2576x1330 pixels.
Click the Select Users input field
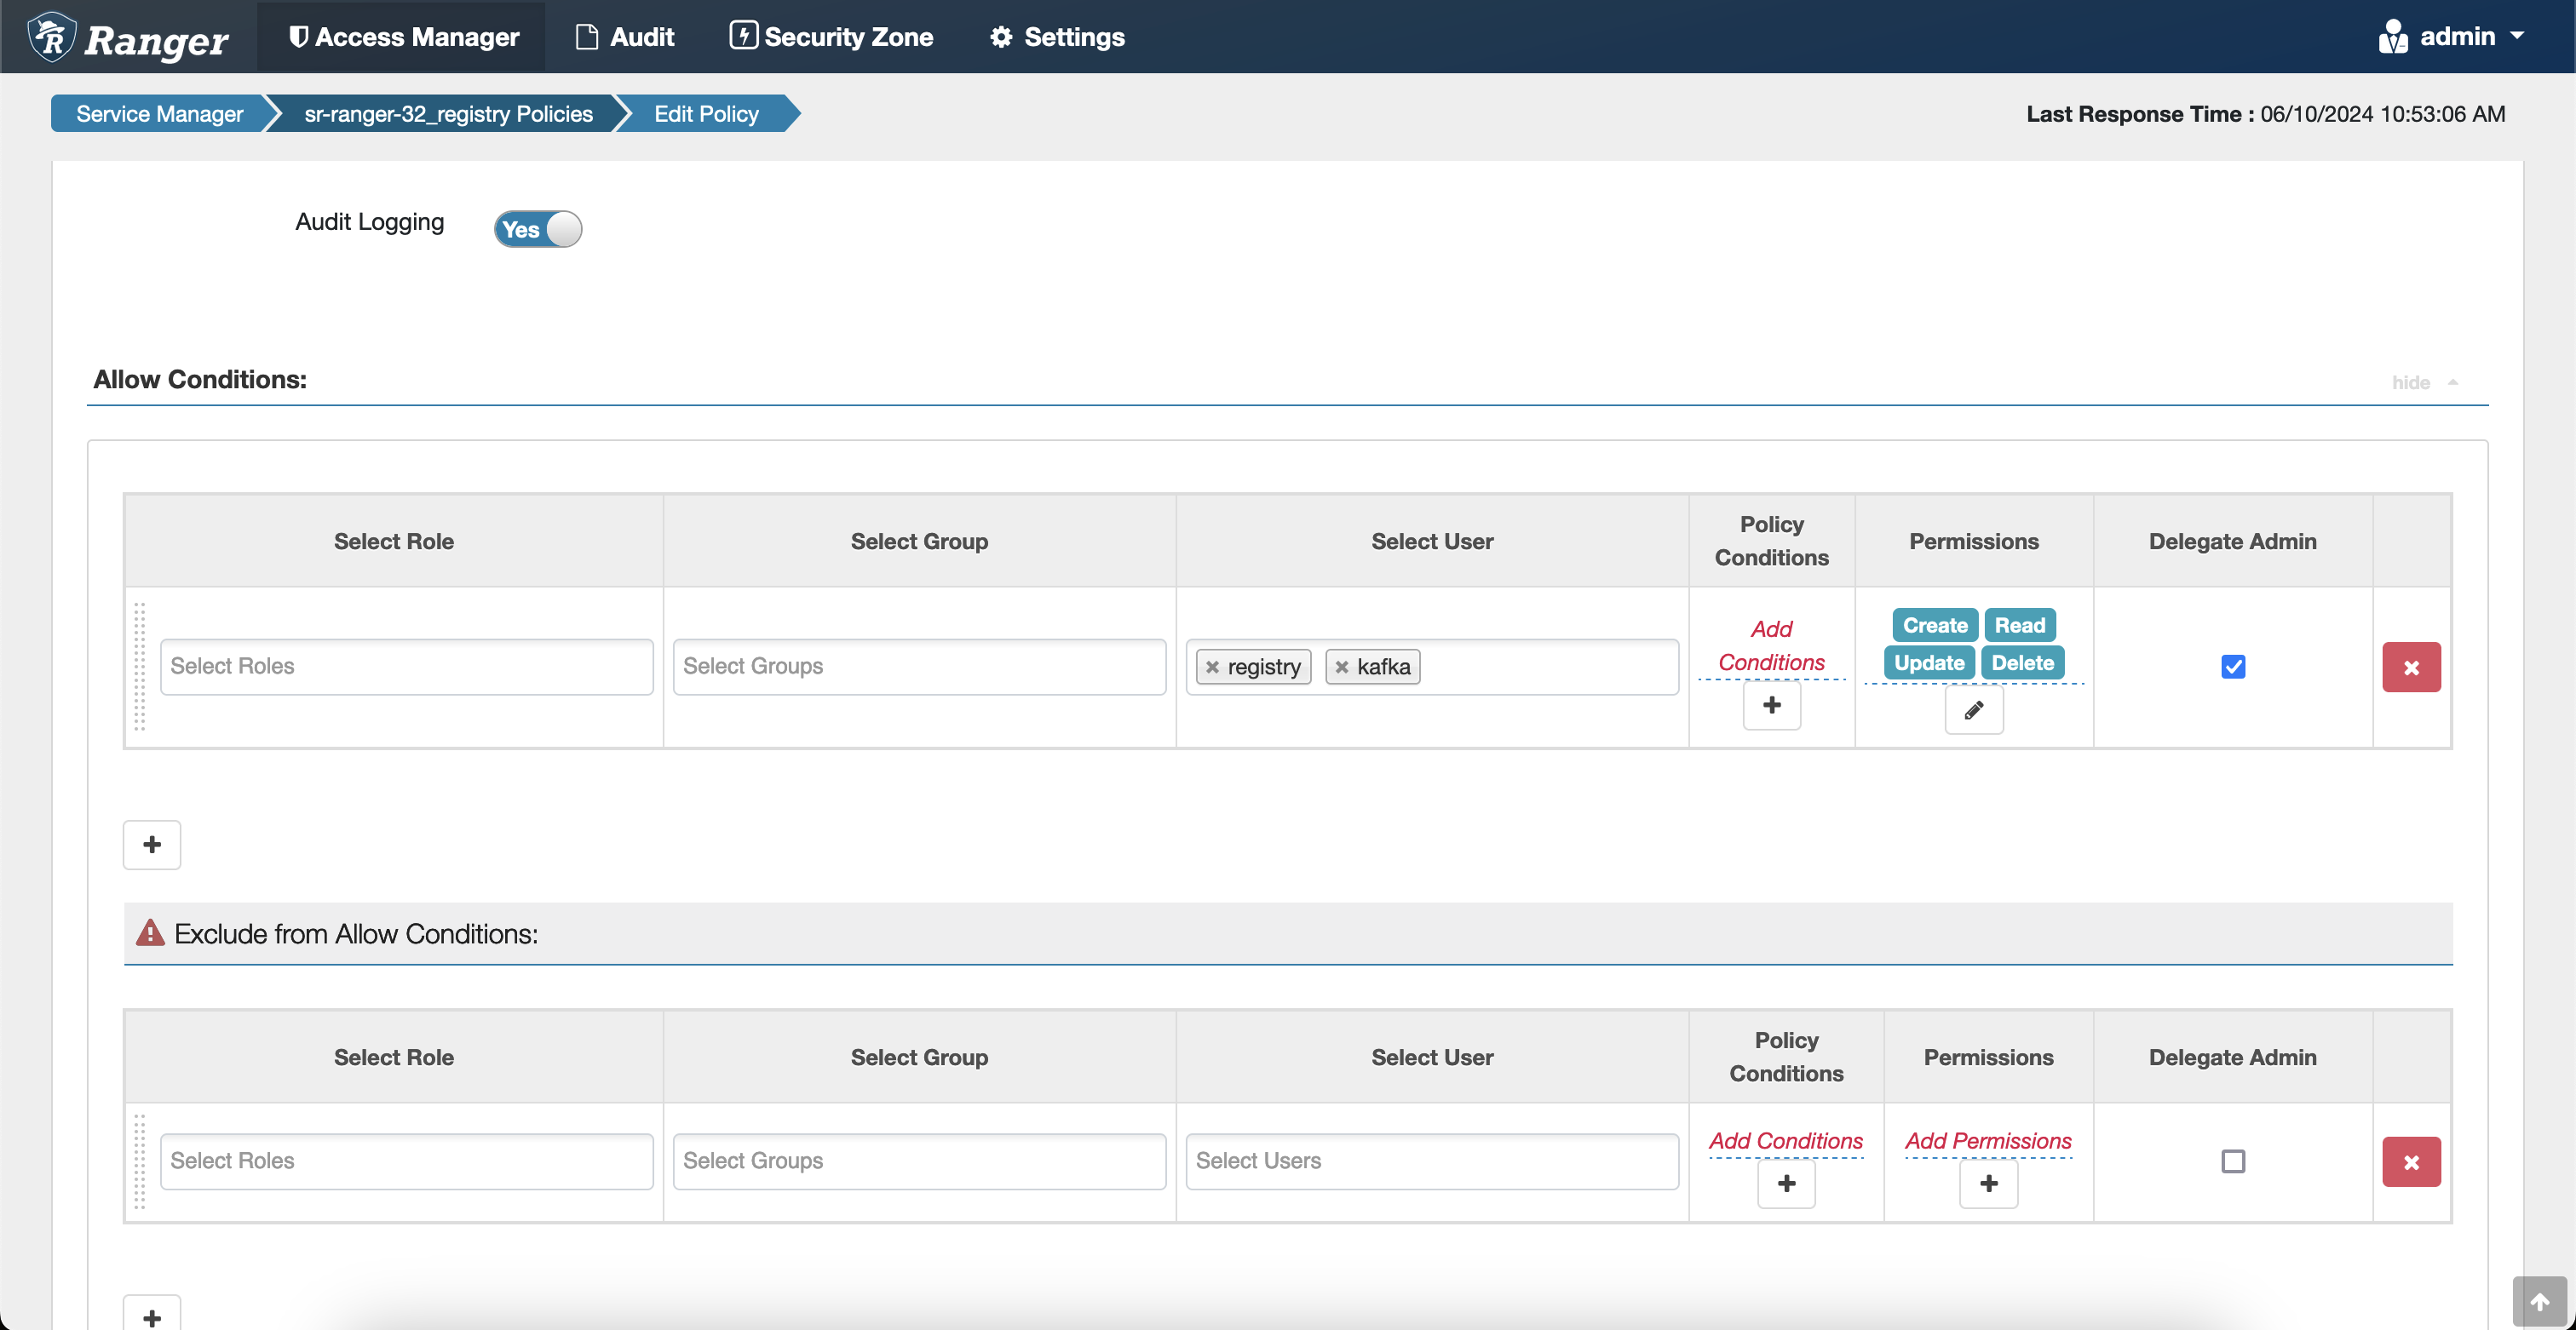coord(1431,1160)
